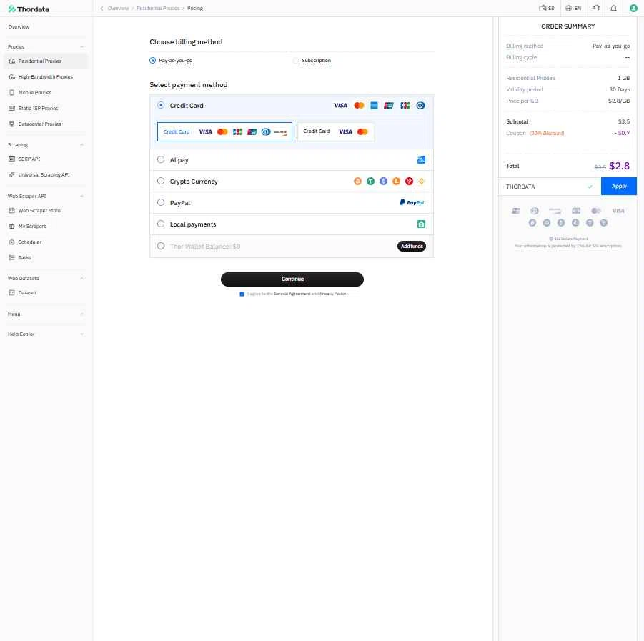The image size is (644, 641).
Task: Click the Web Scraper Store icon
Action: coord(12,210)
